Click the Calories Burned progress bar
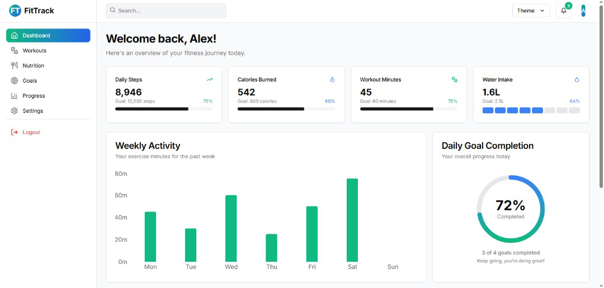Viewport: 604px width, 288px height. pyautogui.click(x=286, y=109)
